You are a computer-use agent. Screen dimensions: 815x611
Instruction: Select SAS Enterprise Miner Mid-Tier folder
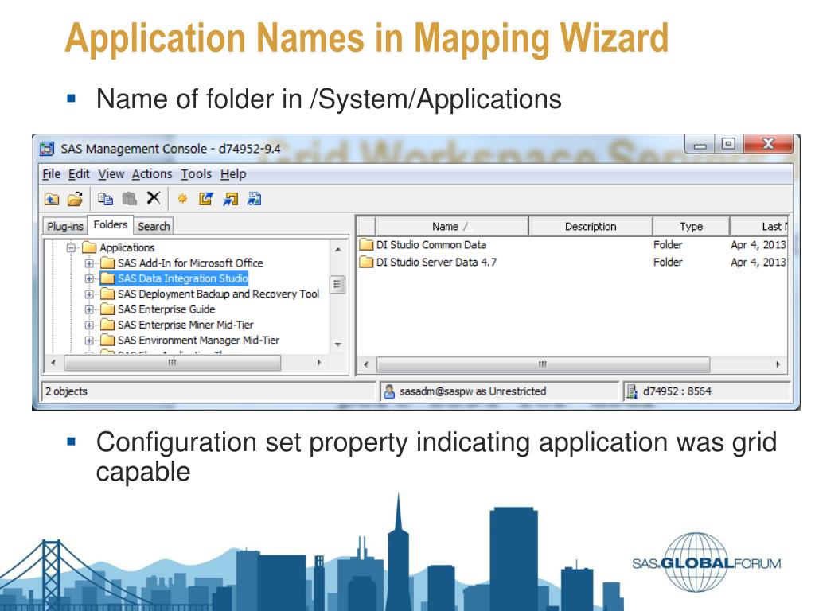185,325
